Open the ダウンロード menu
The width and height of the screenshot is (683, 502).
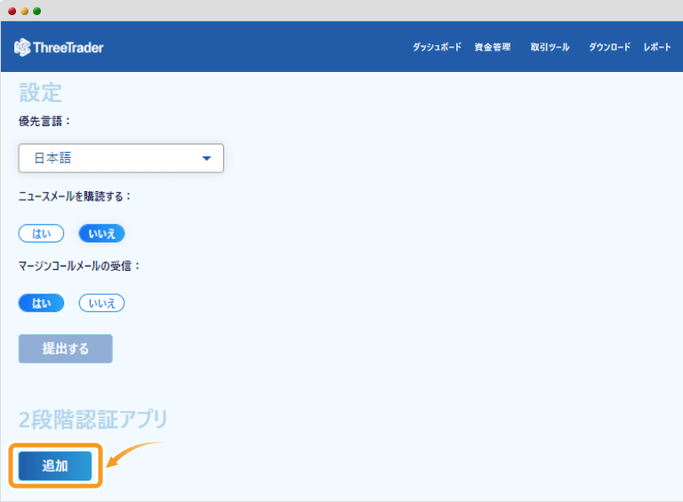pos(609,47)
